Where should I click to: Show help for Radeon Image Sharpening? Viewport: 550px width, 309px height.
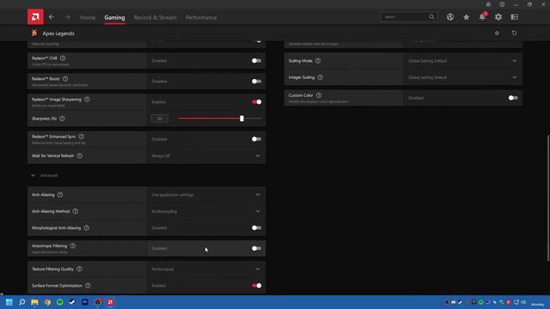pyautogui.click(x=87, y=100)
